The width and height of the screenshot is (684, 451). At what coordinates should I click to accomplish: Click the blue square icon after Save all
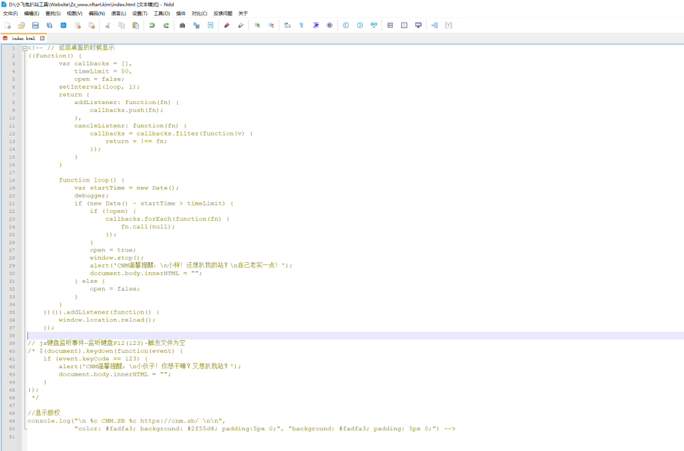[63, 25]
